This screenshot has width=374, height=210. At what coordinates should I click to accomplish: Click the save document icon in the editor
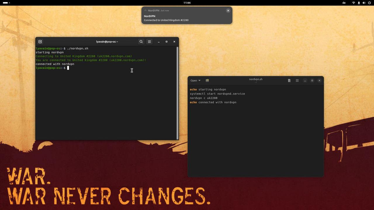[x=289, y=80]
